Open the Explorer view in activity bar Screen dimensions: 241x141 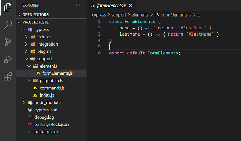pyautogui.click(x=8, y=7)
